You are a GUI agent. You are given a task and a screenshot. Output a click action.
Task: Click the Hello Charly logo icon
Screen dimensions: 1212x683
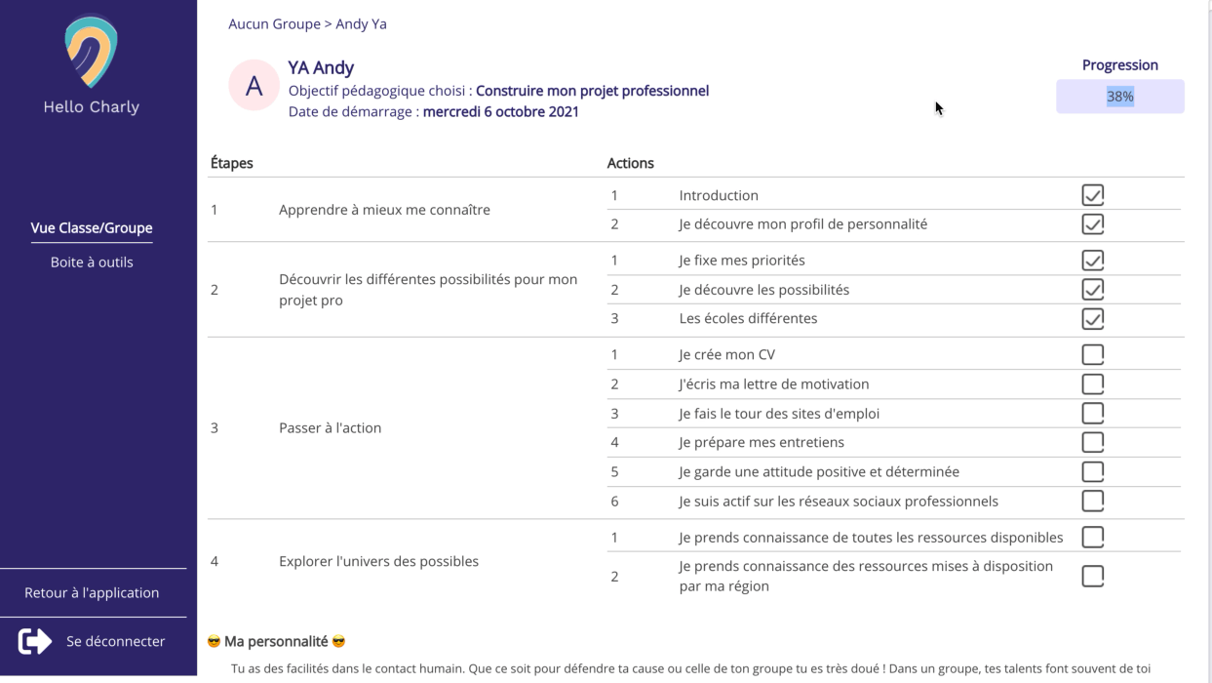[91, 53]
